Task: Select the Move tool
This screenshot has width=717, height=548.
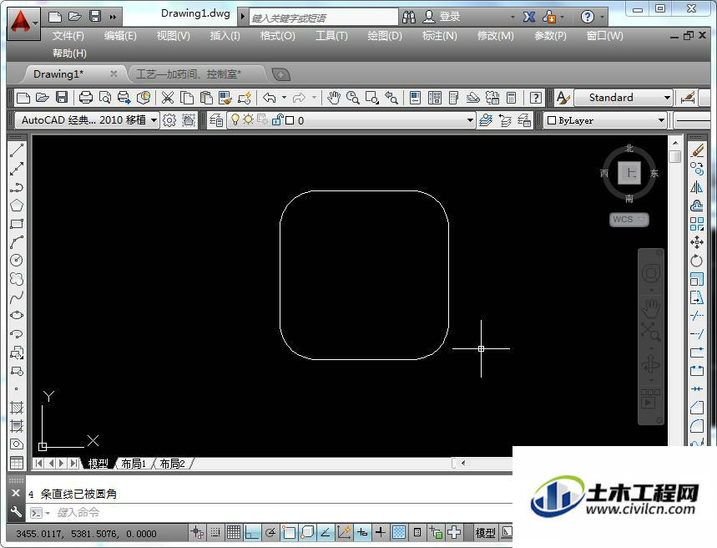Action: pos(697,242)
